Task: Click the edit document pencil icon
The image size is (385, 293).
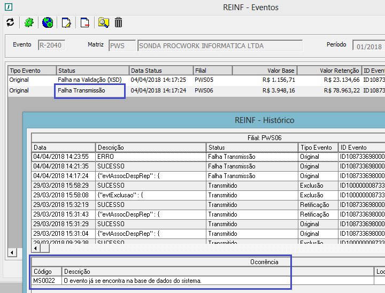Action: [x=66, y=22]
